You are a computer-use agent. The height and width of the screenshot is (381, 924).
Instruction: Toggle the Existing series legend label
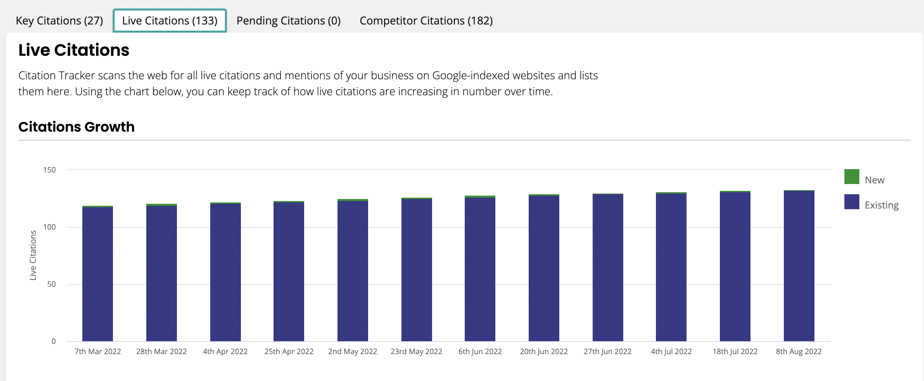click(882, 205)
